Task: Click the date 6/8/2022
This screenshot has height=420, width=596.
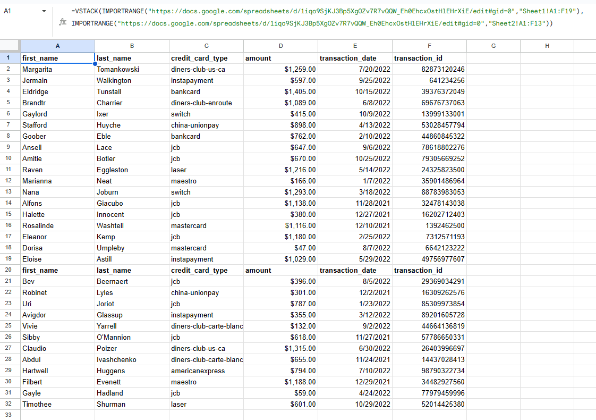Action: [355, 103]
